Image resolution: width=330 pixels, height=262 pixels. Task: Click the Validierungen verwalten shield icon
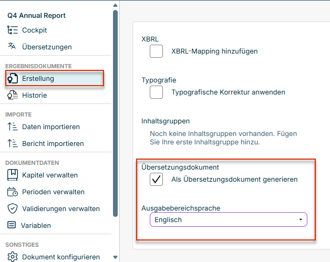pyautogui.click(x=13, y=208)
